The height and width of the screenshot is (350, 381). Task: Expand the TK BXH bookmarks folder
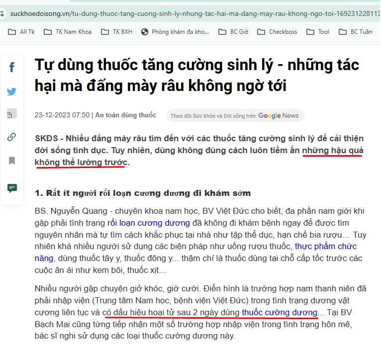(116, 32)
